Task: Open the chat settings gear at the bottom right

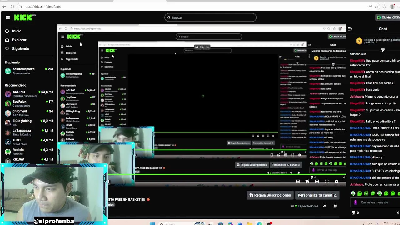Action: point(398,213)
